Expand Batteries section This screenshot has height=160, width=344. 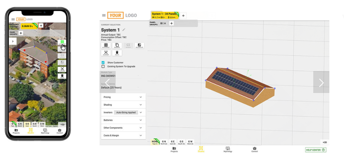click(123, 120)
